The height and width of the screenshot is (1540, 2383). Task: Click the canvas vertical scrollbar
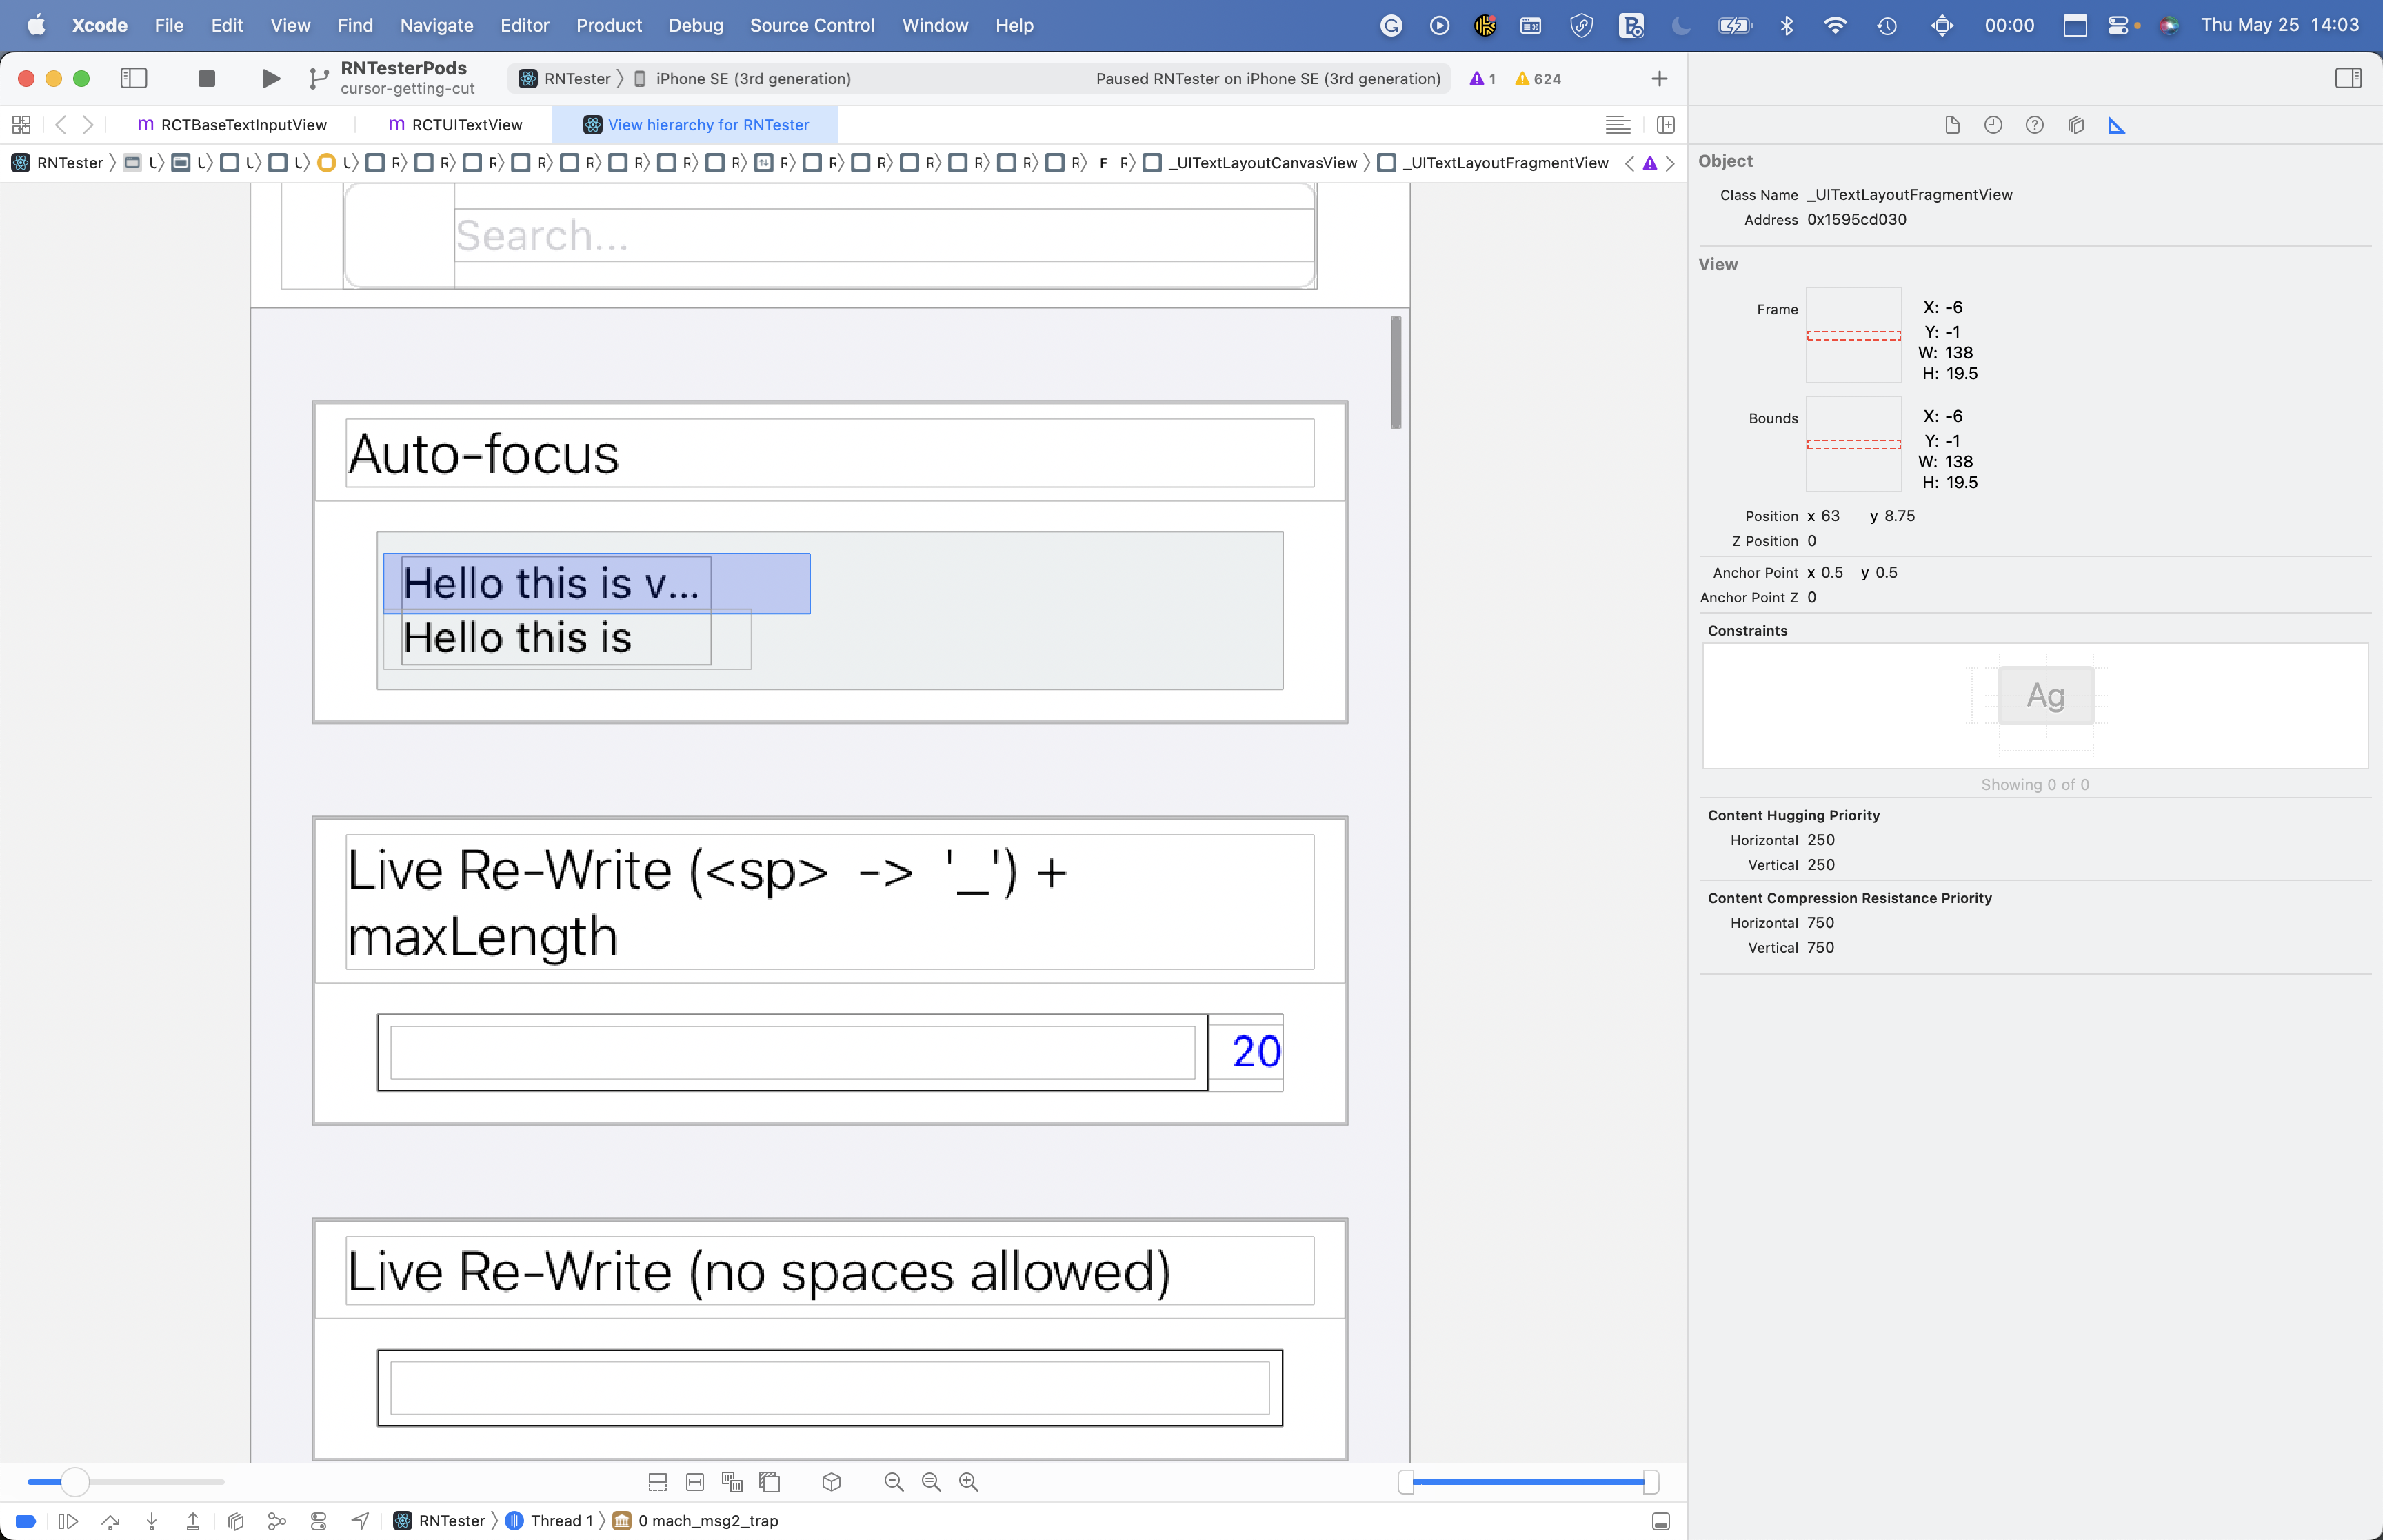[1396, 370]
